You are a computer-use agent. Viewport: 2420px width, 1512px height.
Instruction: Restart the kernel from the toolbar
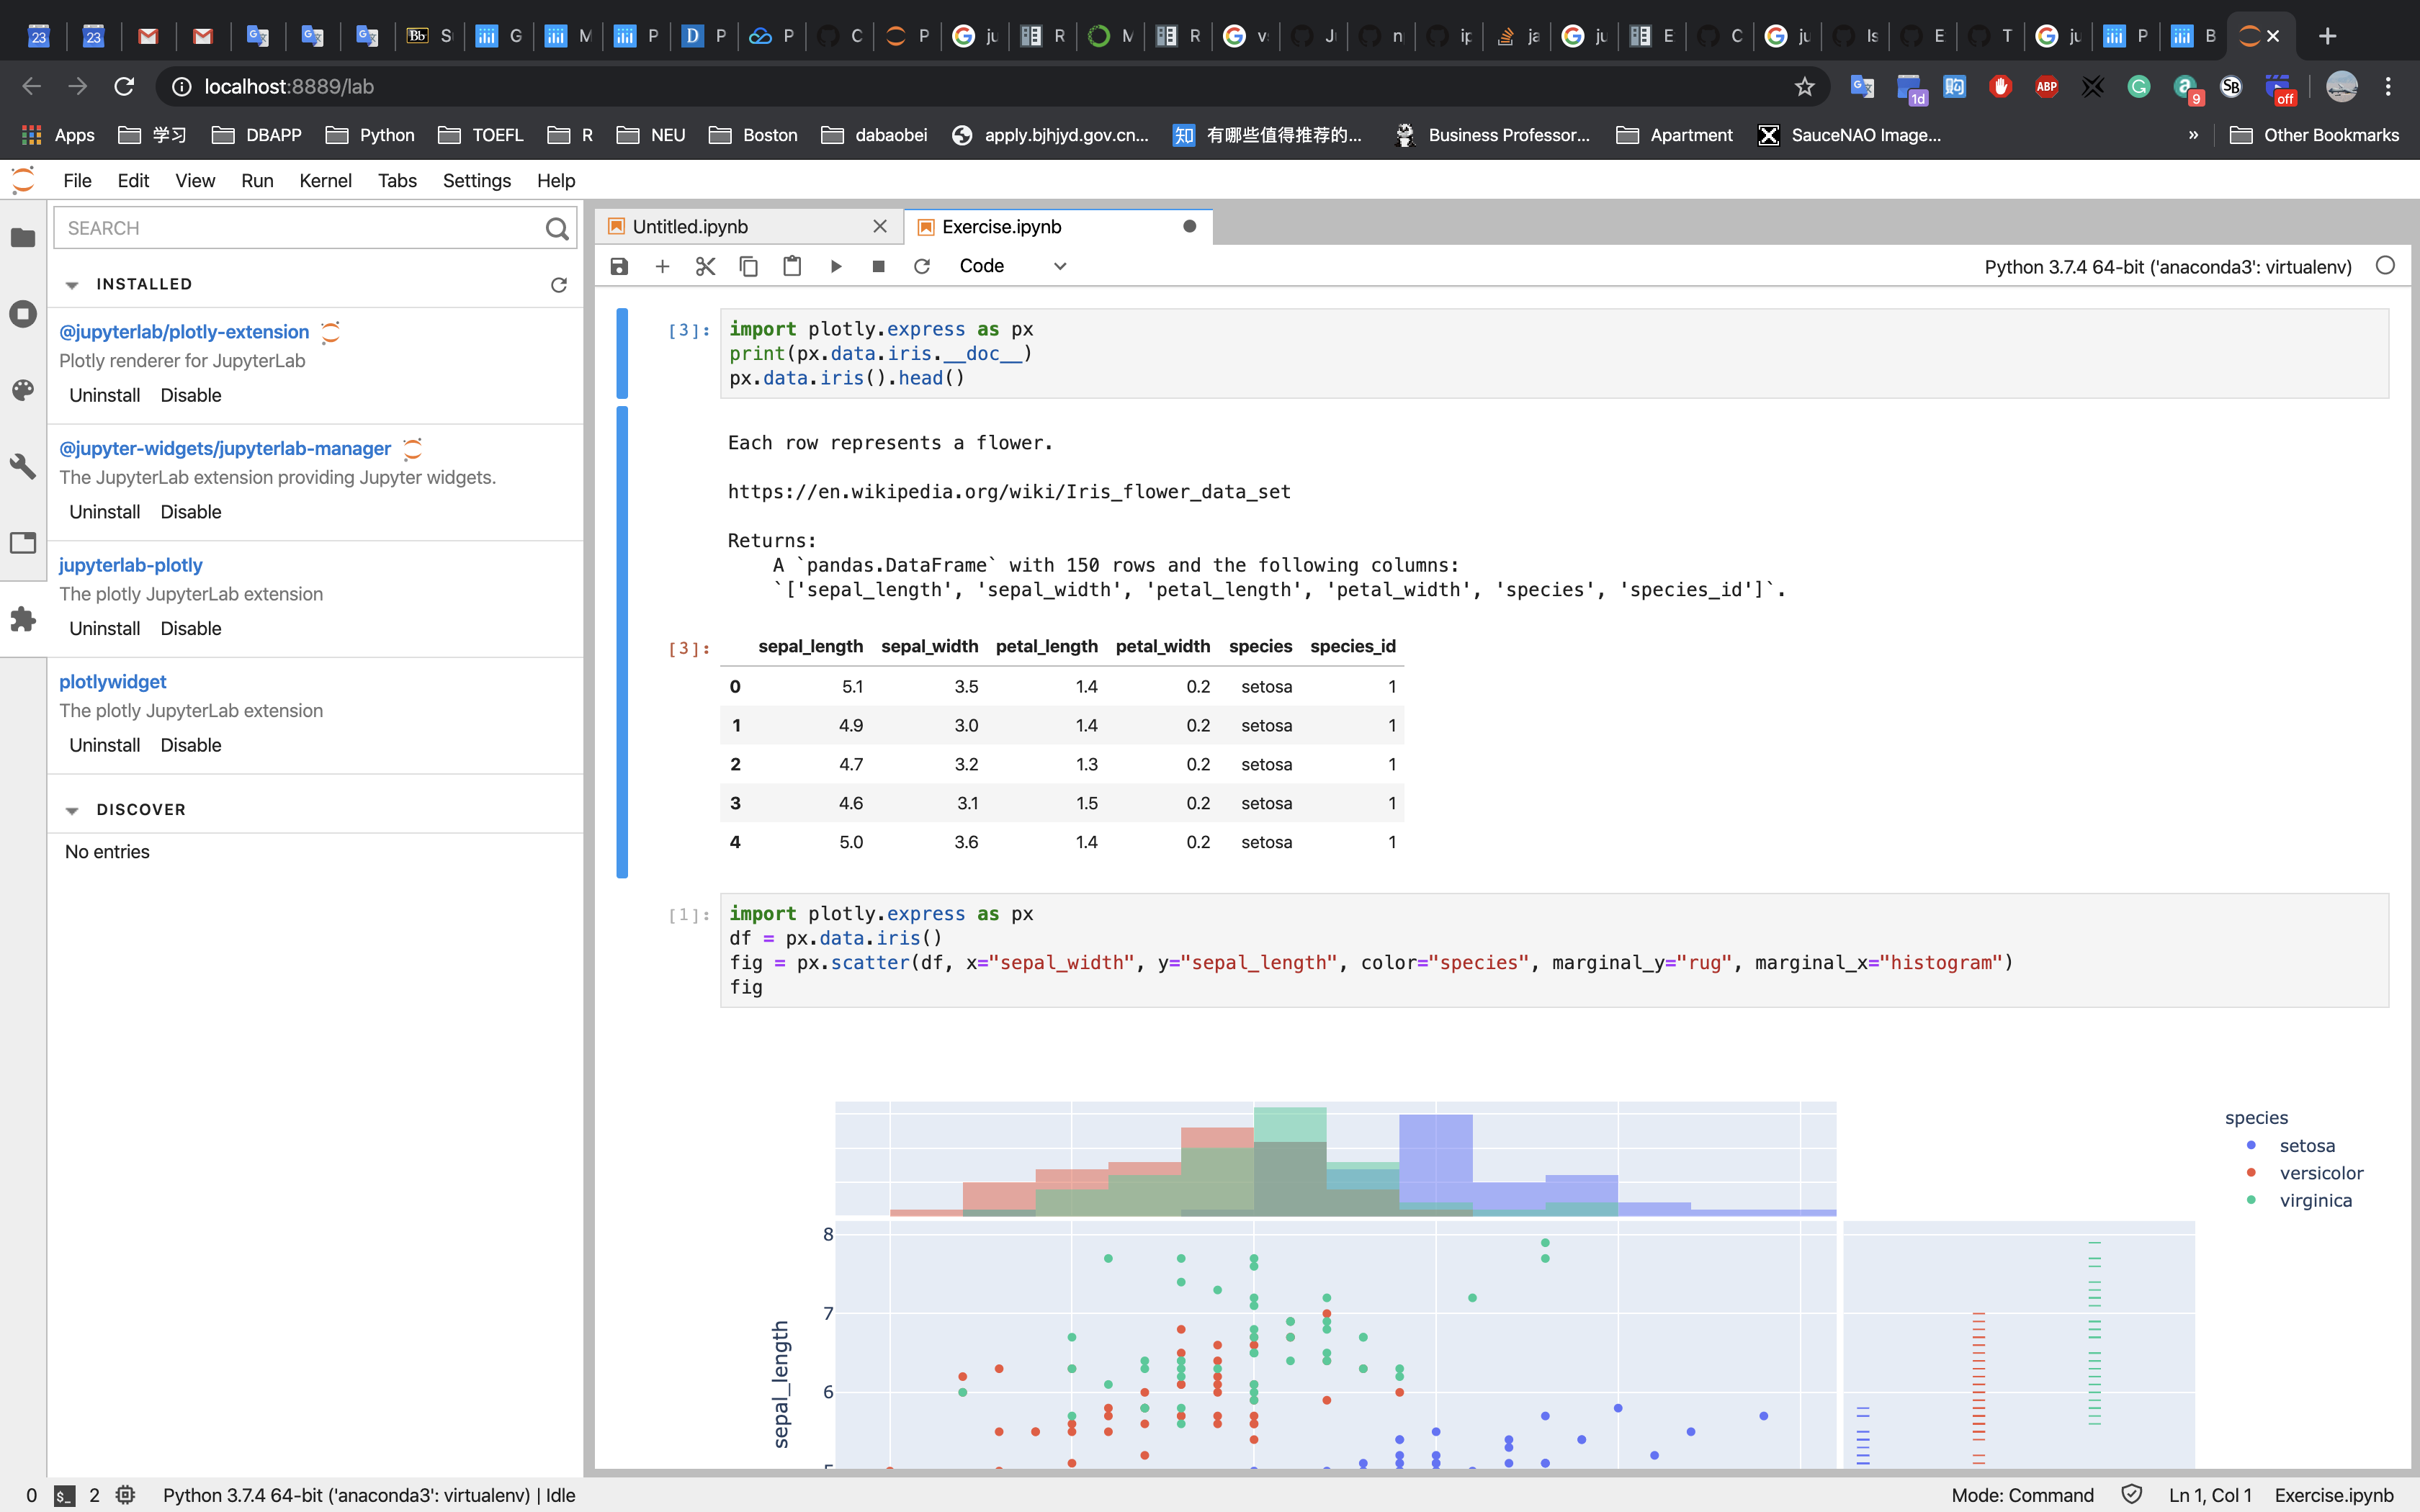[x=922, y=266]
